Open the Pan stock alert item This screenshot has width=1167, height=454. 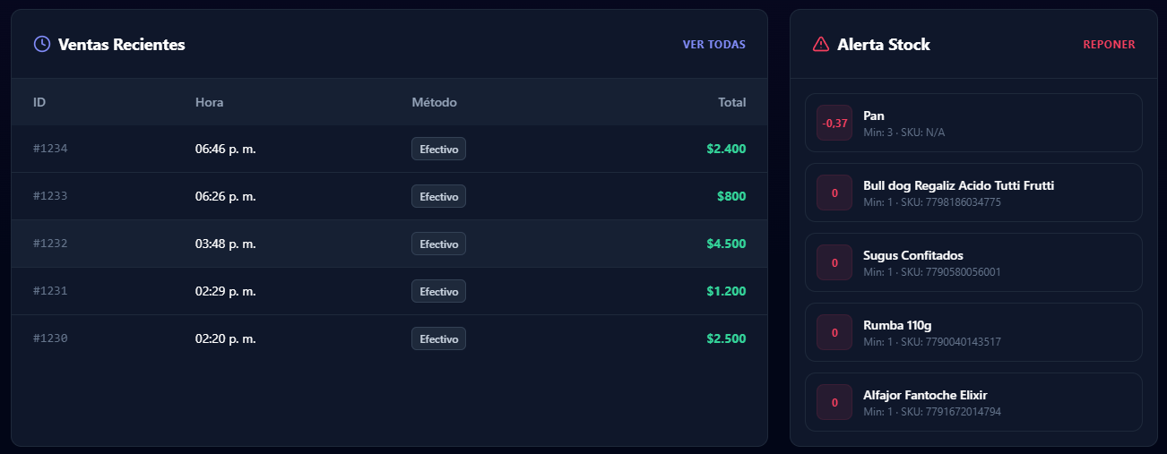coord(972,123)
